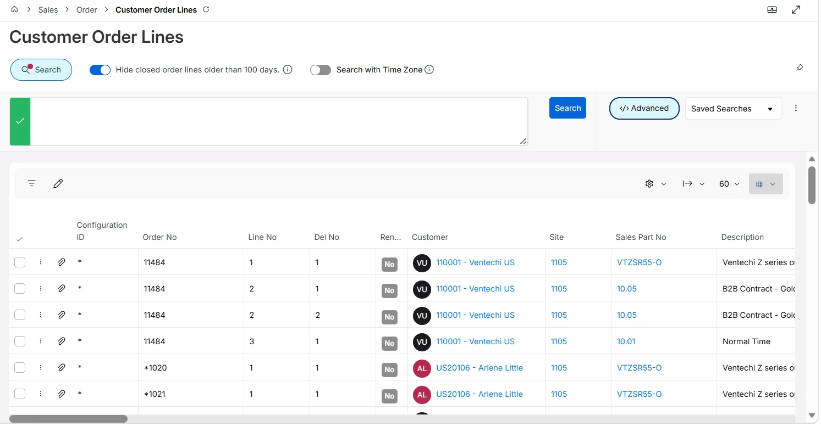Open the row menu for order *1020
821x426 pixels.
coord(41,368)
